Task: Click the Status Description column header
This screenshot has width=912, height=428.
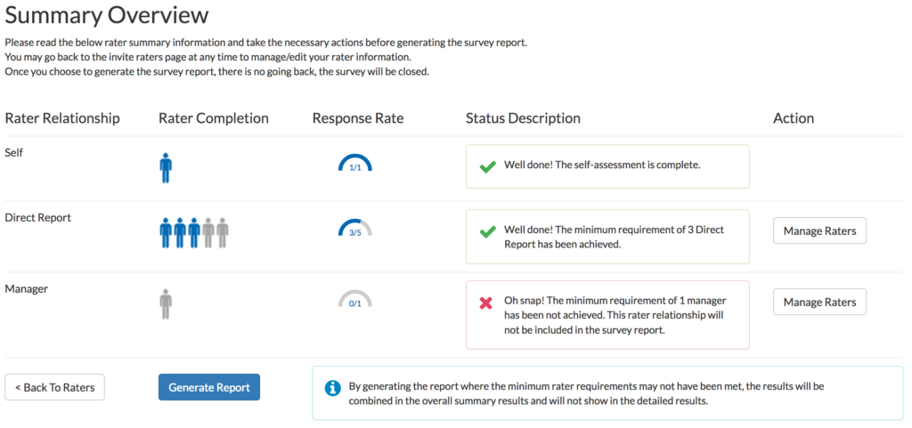Action: (523, 118)
